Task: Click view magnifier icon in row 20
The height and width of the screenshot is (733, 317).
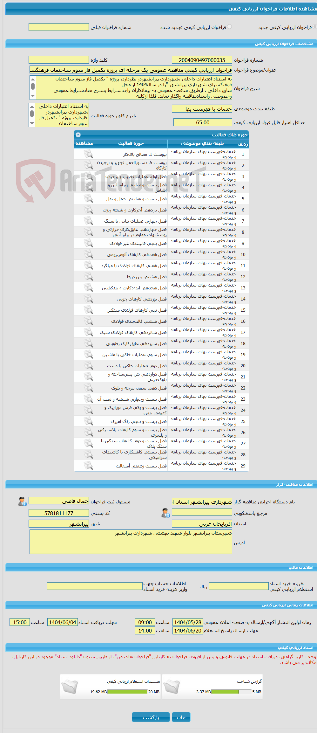Action: pyautogui.click(x=88, y=366)
